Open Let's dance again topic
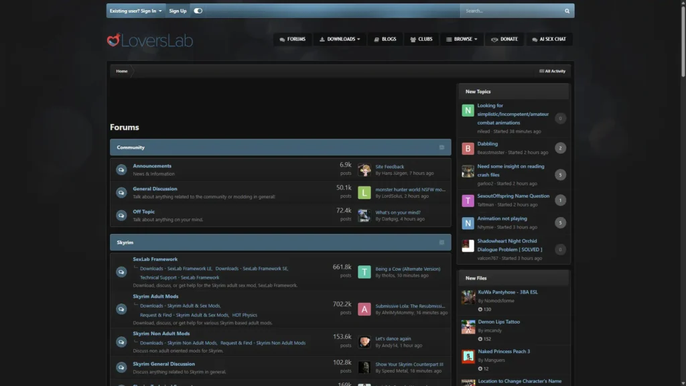The height and width of the screenshot is (386, 686). point(393,338)
